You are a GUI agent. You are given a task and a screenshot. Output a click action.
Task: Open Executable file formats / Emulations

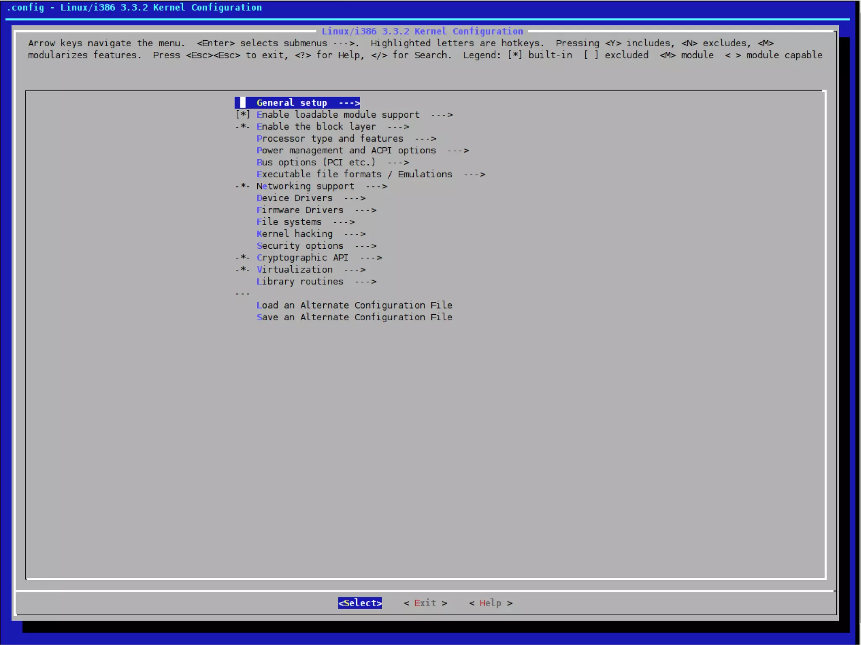coord(371,174)
